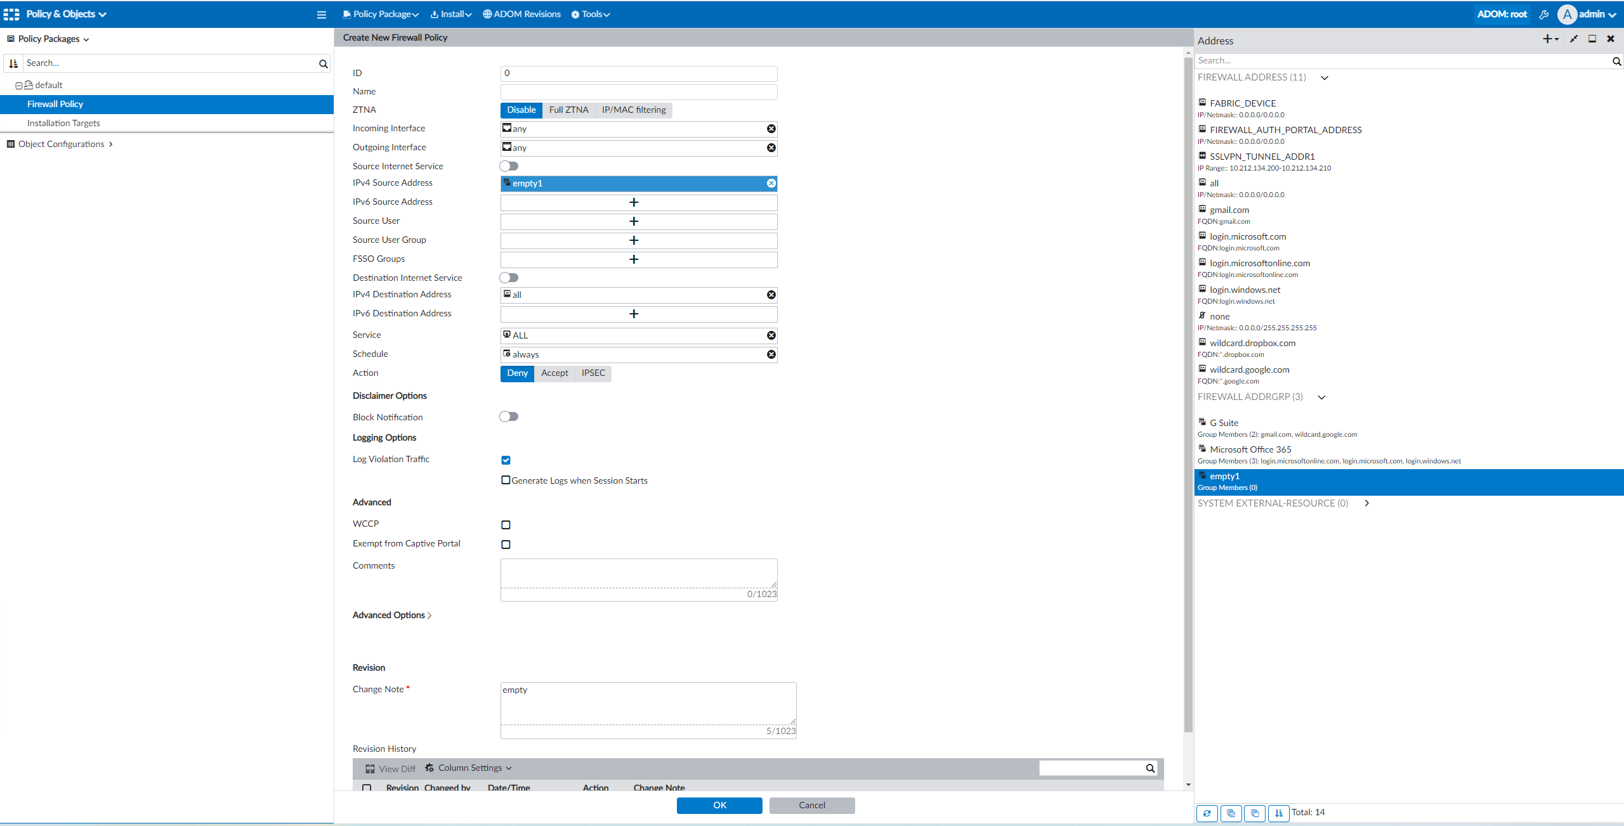Uncheck Log Violation Traffic checkbox
1624x826 pixels.
click(506, 460)
